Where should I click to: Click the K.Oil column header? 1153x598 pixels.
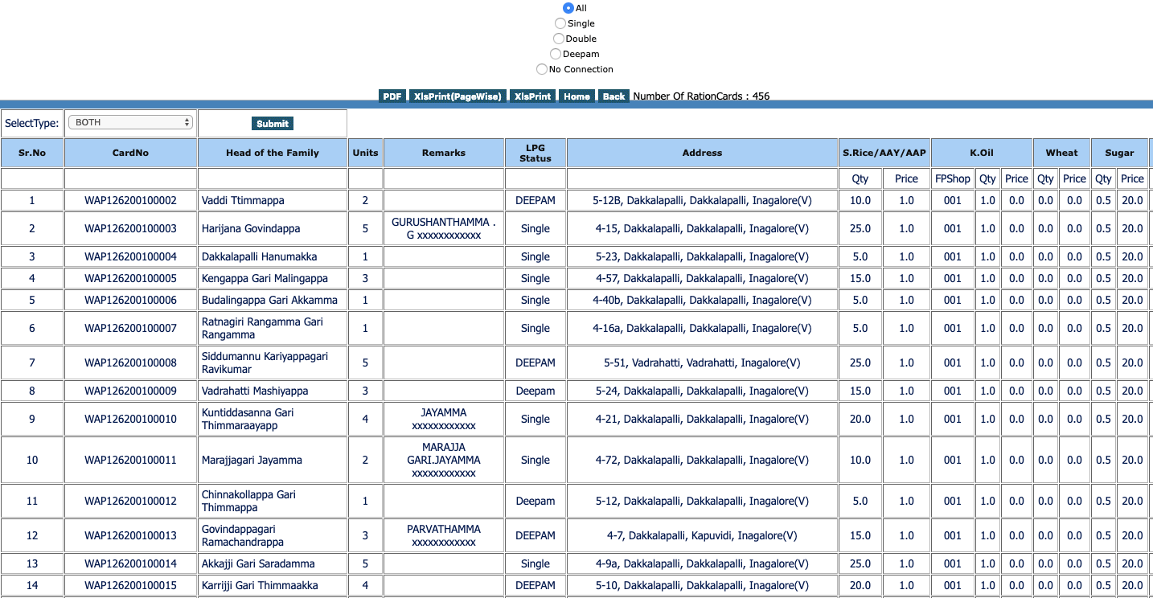coord(982,153)
